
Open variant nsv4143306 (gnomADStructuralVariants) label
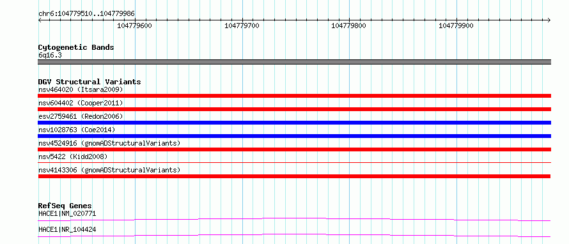coord(109,170)
